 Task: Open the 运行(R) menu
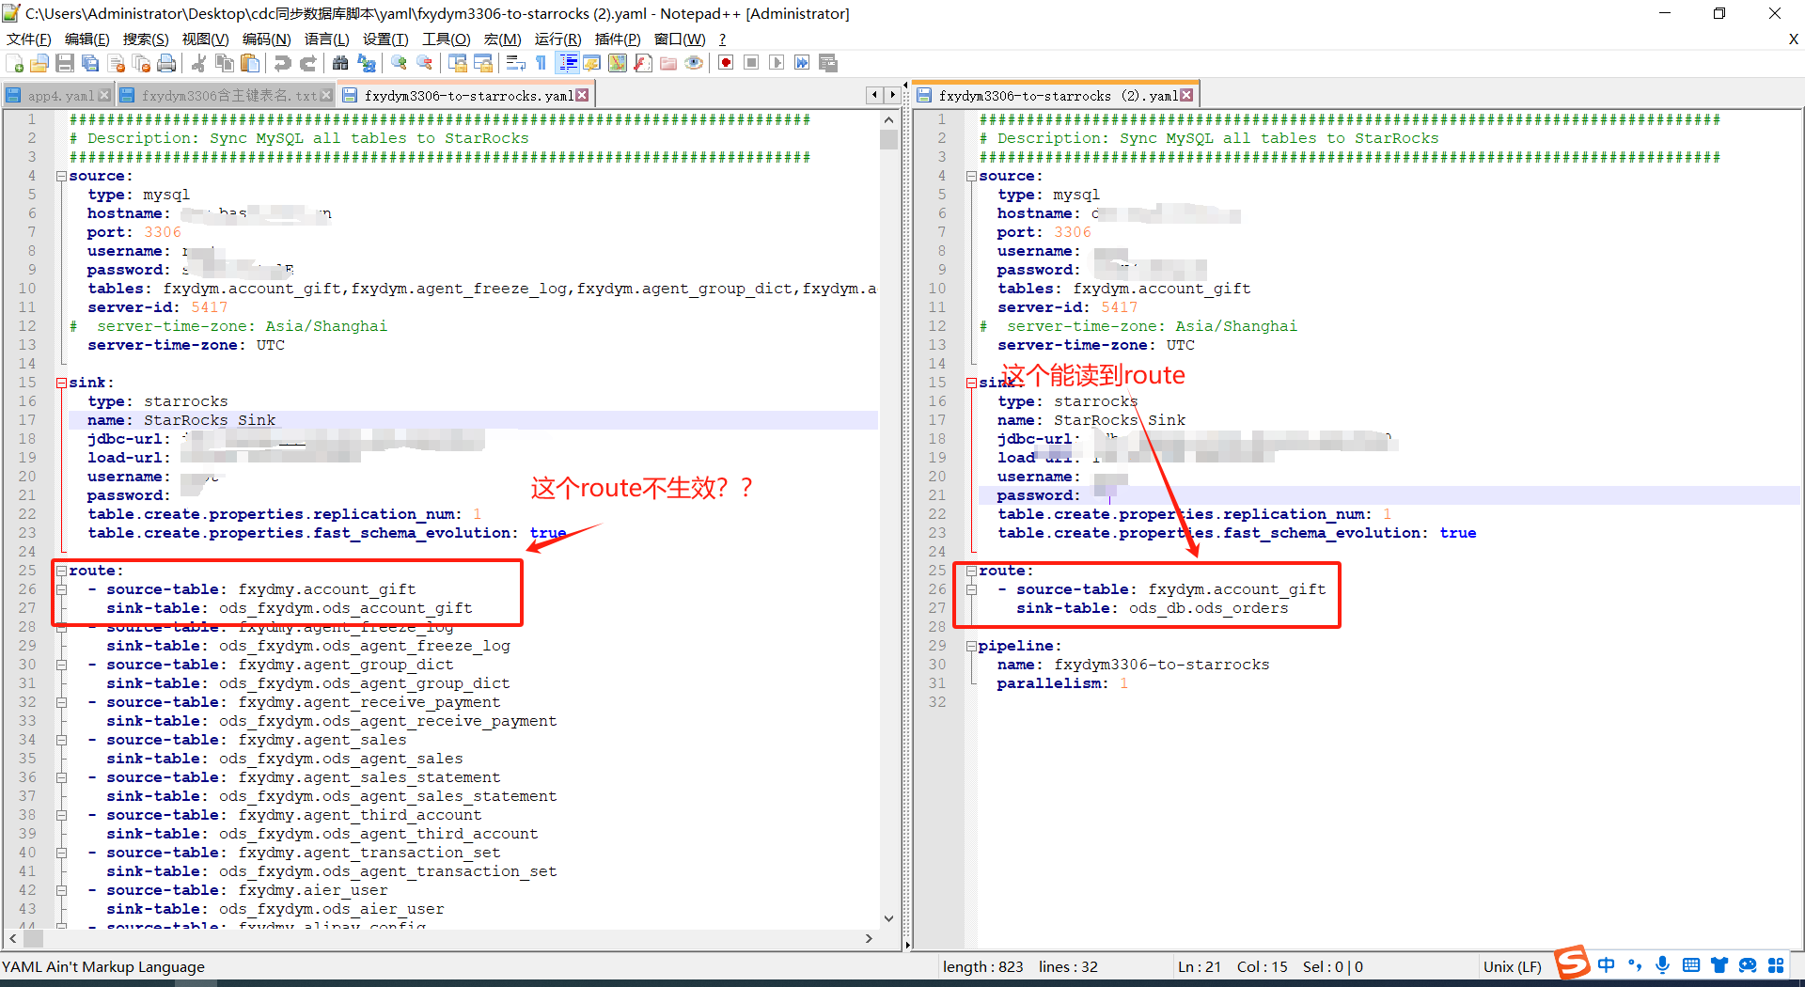click(558, 39)
